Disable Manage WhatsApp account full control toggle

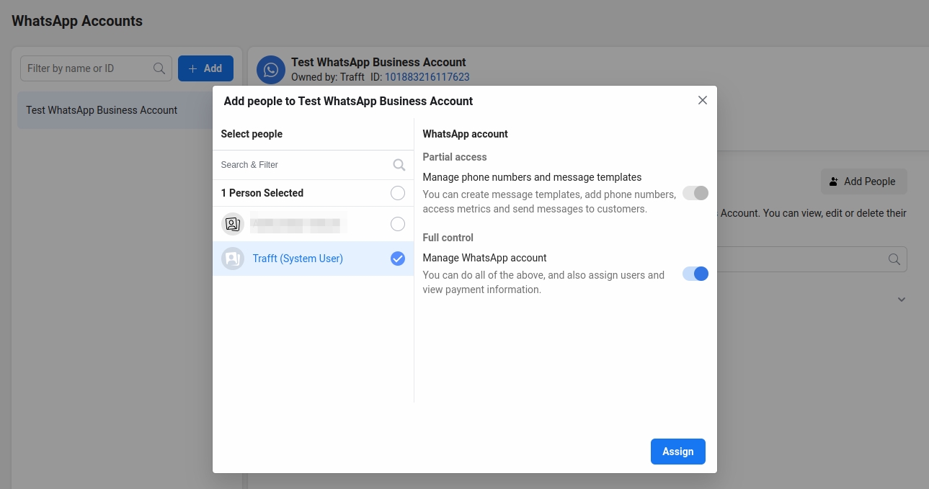(x=695, y=274)
